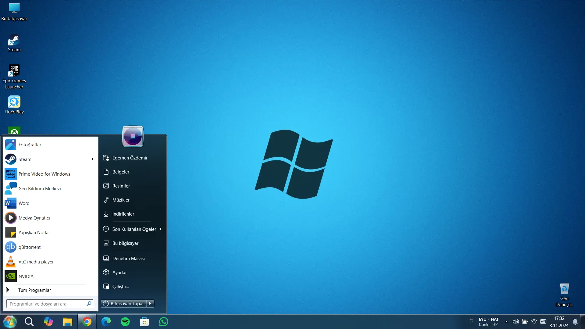Select HoYoPlay desktop shortcut

point(14,105)
